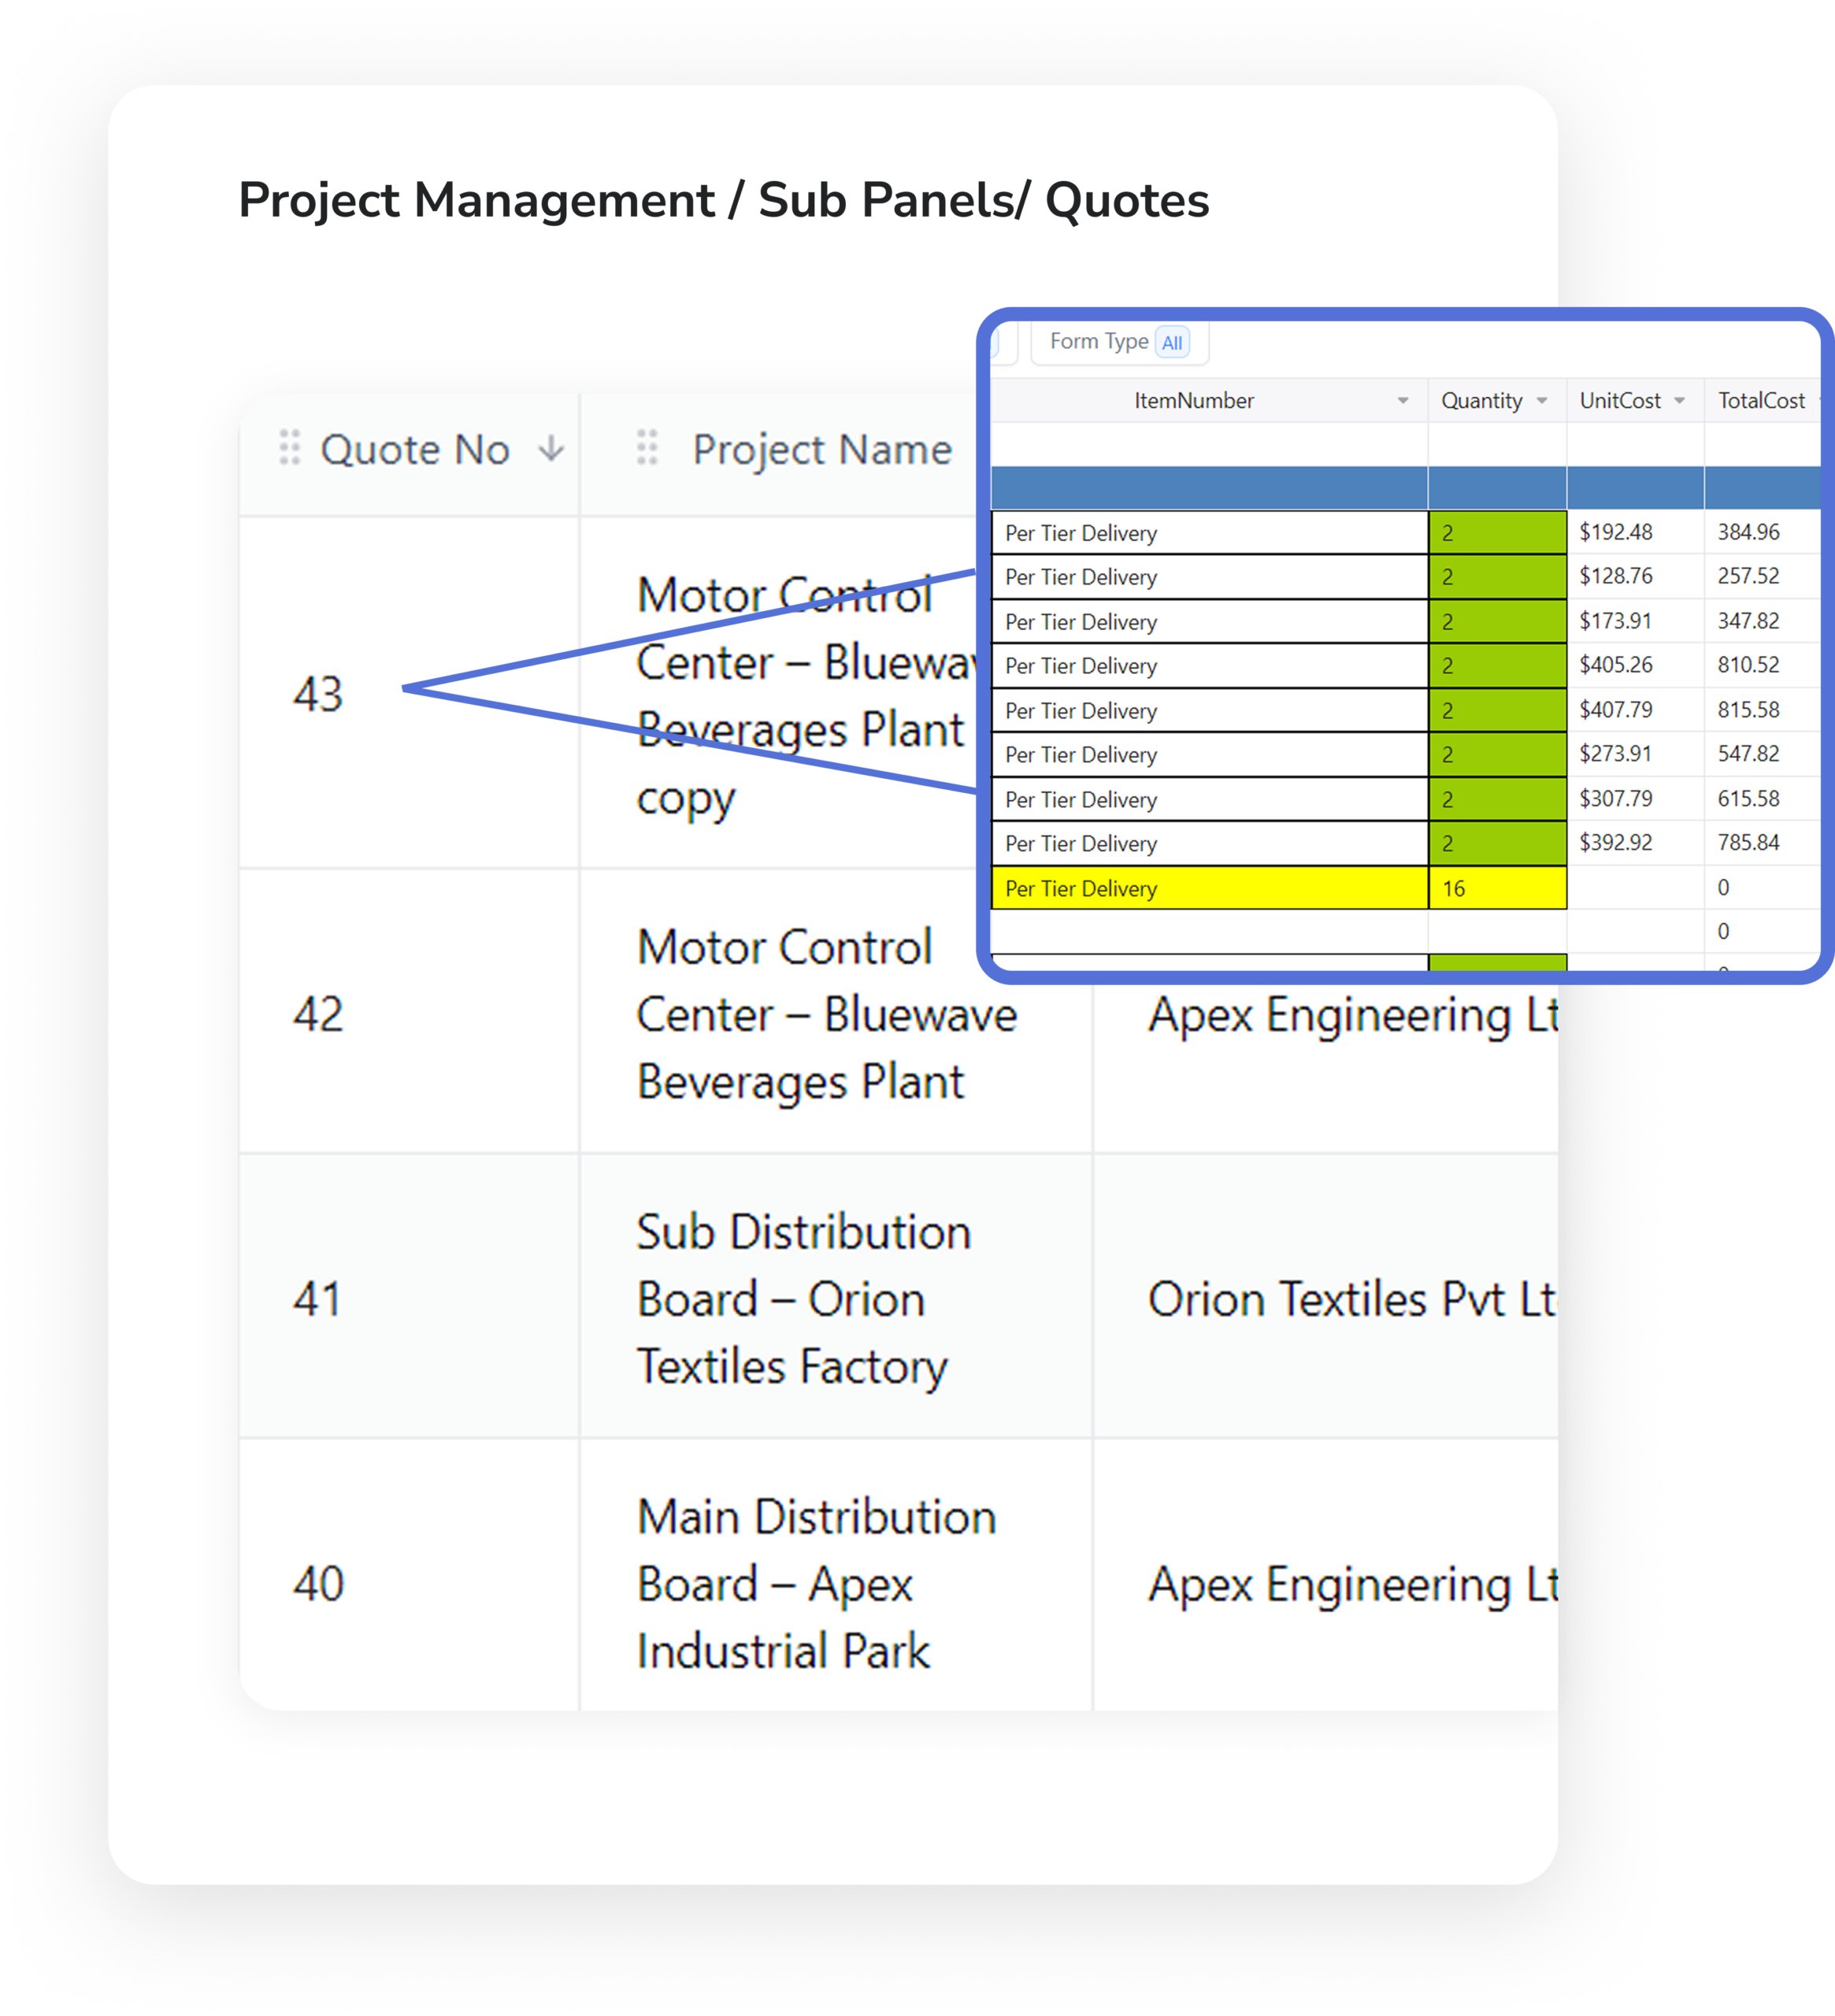1835x2016 pixels.
Task: Open the ItemNumber column filter dropdown
Action: pos(1402,401)
